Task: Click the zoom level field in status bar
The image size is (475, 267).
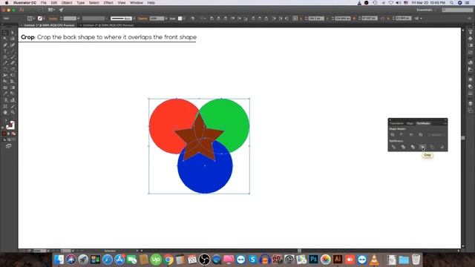Action: point(39,251)
